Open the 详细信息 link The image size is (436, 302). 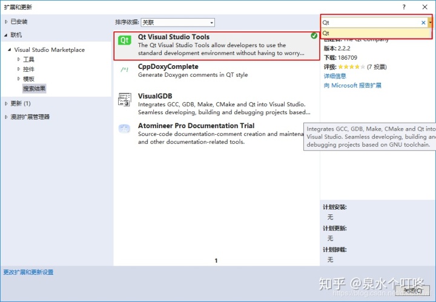tap(335, 76)
